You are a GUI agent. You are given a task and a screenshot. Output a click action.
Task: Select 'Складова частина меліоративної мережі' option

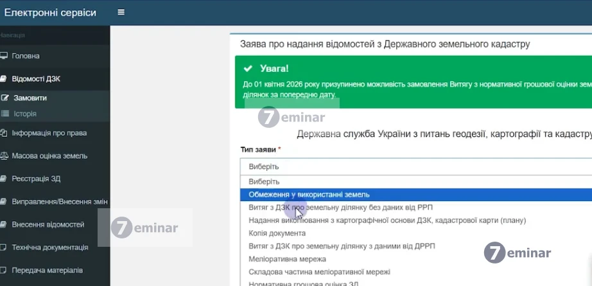point(319,272)
